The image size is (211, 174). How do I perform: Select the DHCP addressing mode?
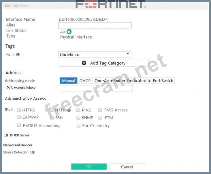85,81
